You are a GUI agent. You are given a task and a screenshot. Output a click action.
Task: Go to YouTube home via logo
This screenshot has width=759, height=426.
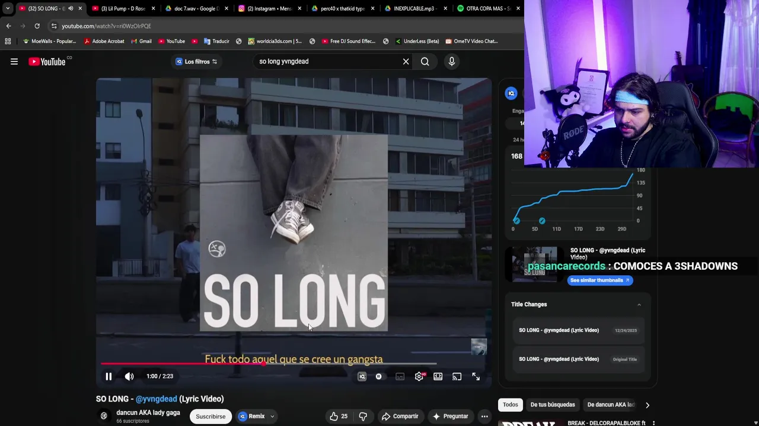[47, 62]
